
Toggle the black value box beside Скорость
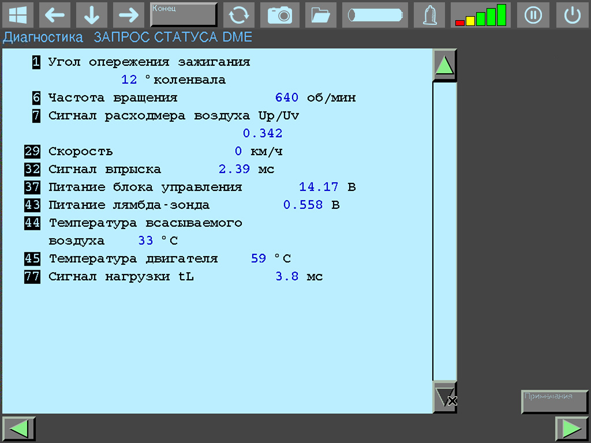[x=32, y=151]
